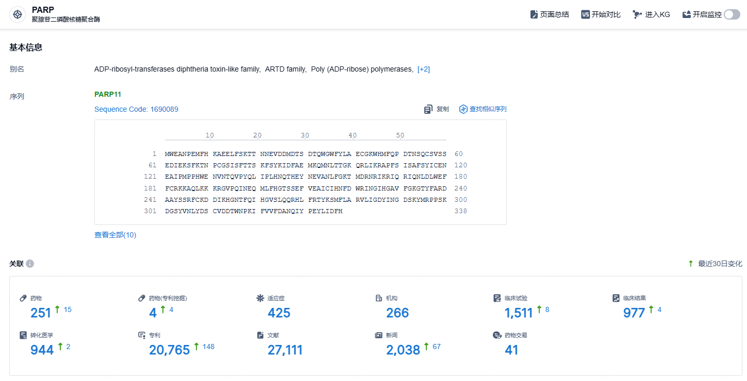Click the VS compare icon
747x381 pixels.
(x=585, y=14)
